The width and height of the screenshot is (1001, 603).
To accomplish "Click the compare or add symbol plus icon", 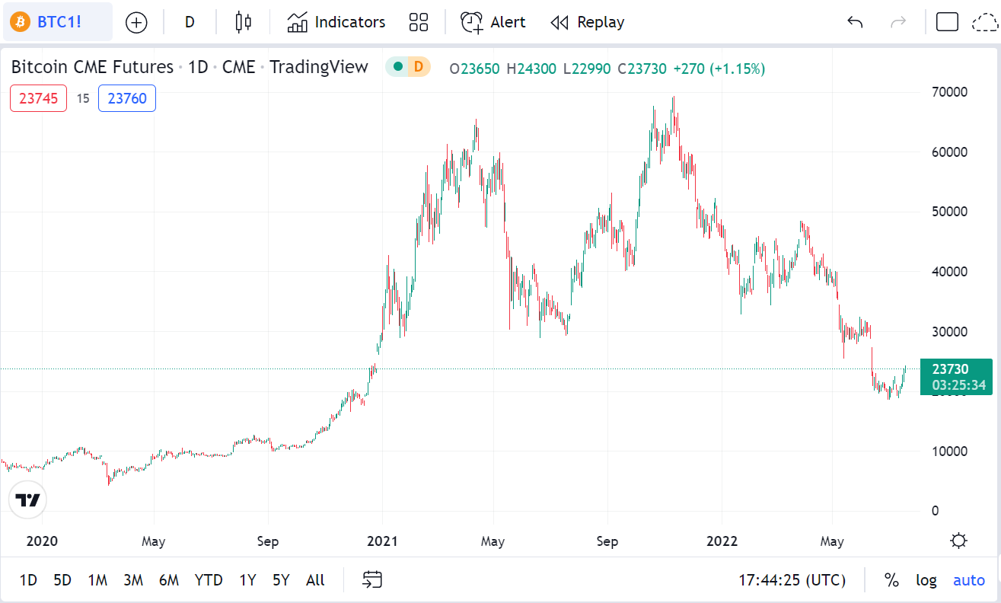I will pos(136,22).
